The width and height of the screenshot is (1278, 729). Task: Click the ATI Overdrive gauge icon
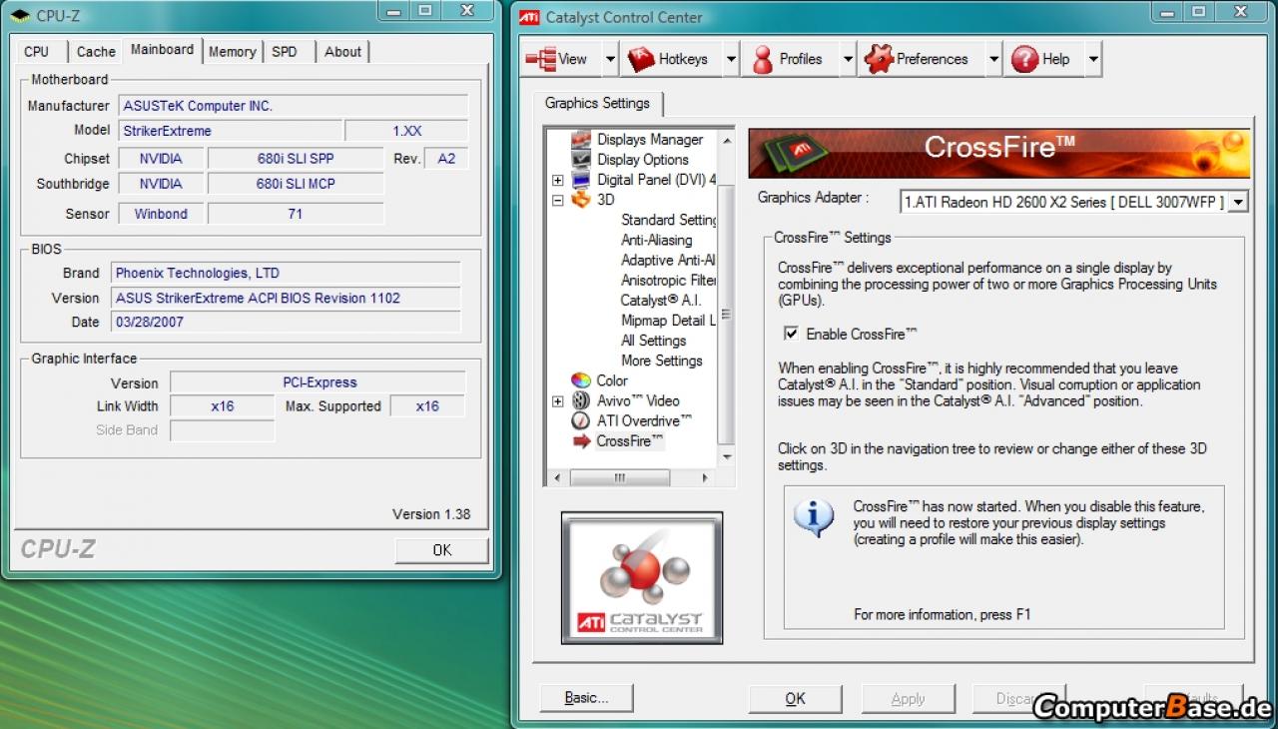(581, 420)
